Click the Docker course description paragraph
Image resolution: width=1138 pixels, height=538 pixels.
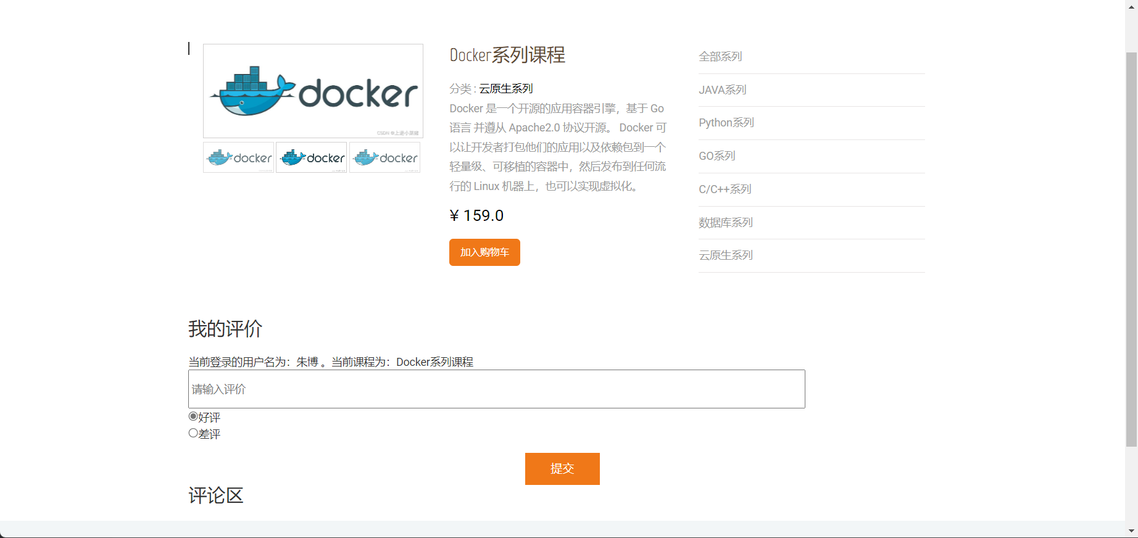pyautogui.click(x=558, y=147)
